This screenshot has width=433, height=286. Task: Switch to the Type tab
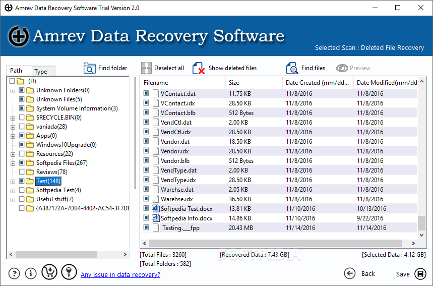click(x=43, y=71)
